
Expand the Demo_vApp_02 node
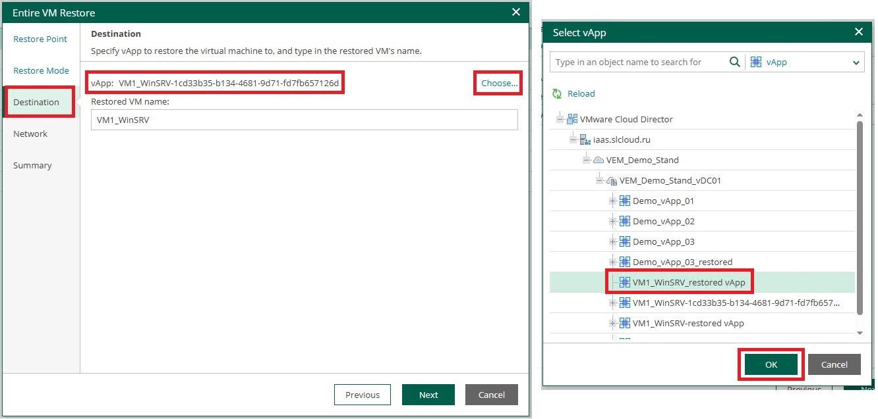pyautogui.click(x=613, y=221)
